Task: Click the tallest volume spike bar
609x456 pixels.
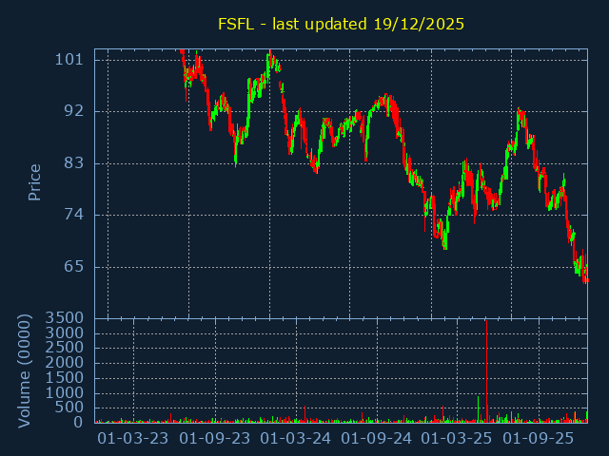Action: pos(487,370)
